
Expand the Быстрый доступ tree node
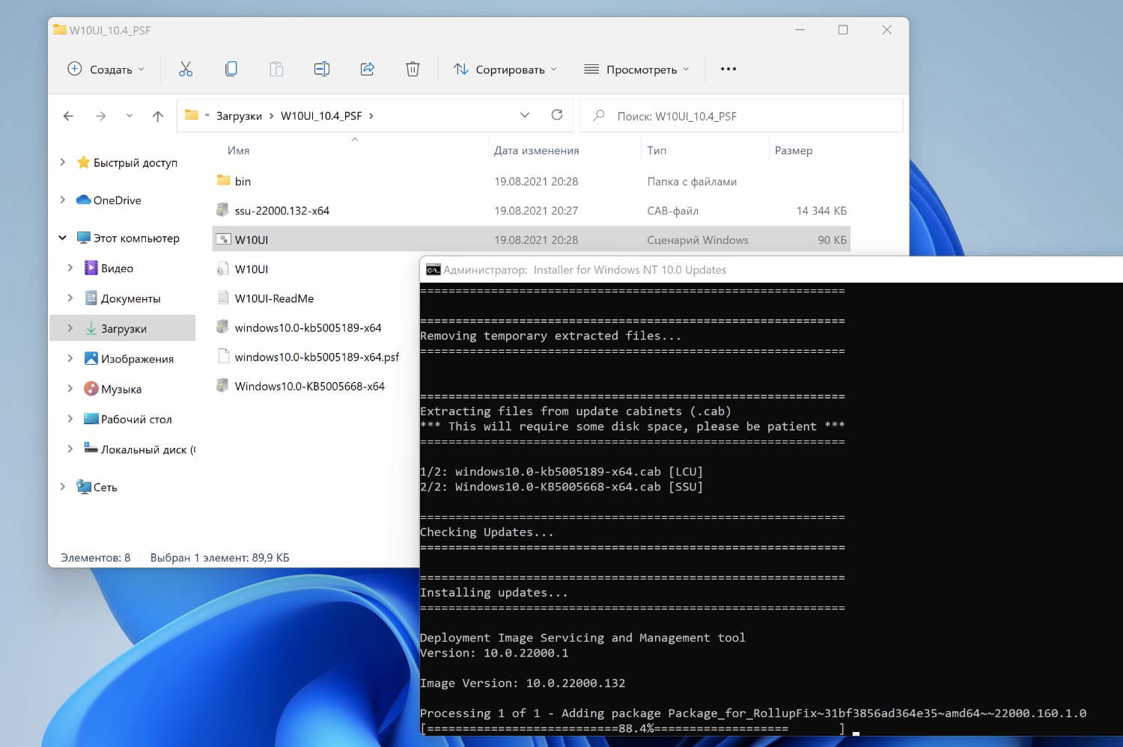[63, 162]
